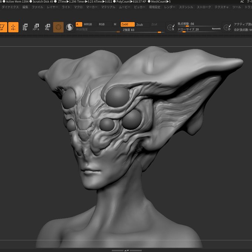Enable MRGB mode
This screenshot has width=252, height=252.
click(88, 24)
